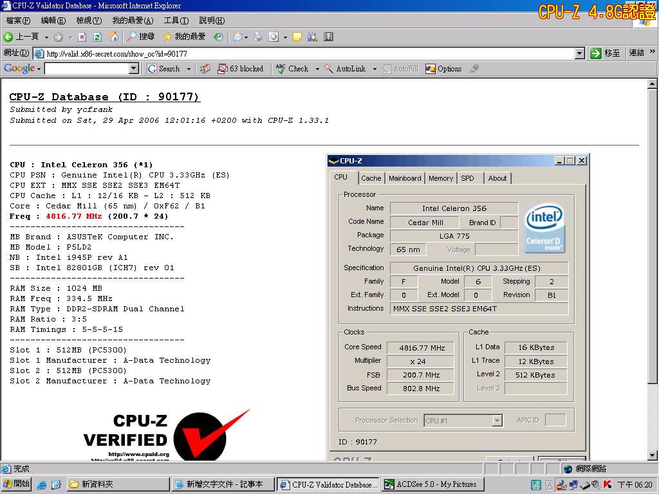
Task: Stop loading the page with the red X icon
Action: click(x=82, y=37)
